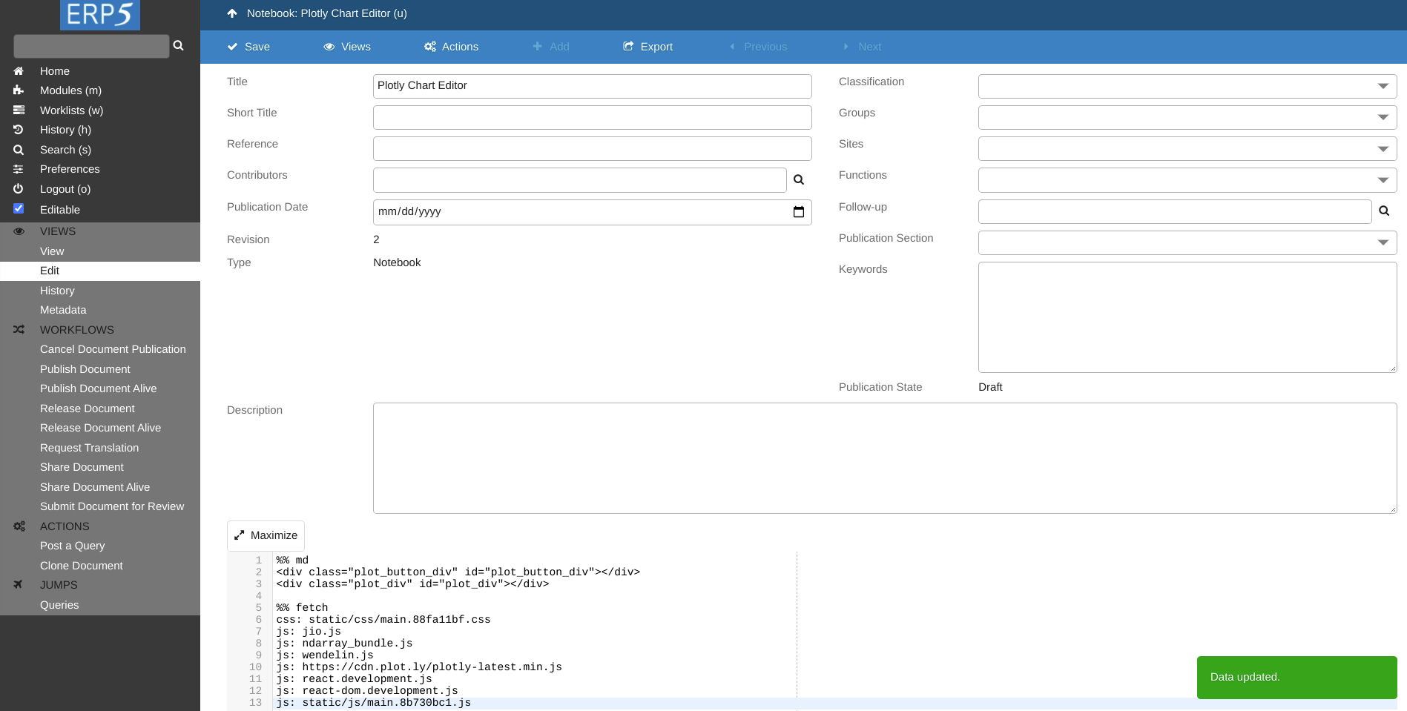Click into the Contributors field
This screenshot has width=1407, height=711.
(x=579, y=179)
